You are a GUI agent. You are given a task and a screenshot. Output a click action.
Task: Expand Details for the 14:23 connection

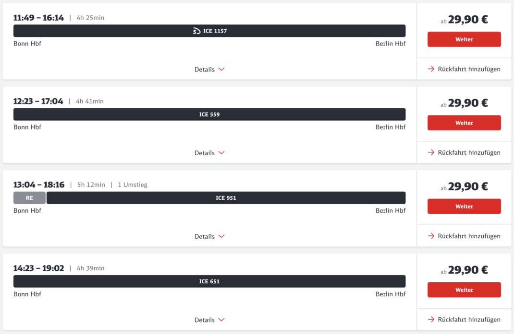click(209, 320)
